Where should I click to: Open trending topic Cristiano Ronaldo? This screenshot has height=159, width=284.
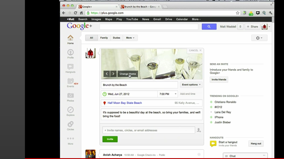(226, 102)
